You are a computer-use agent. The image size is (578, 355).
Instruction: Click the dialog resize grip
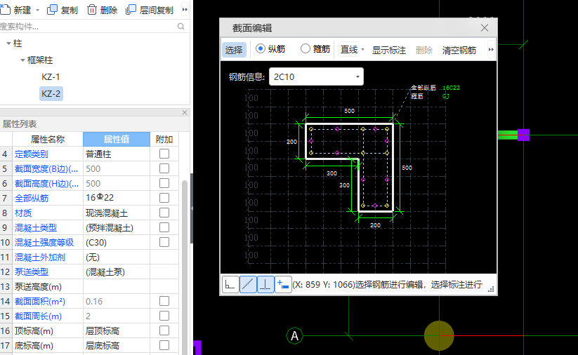491,290
